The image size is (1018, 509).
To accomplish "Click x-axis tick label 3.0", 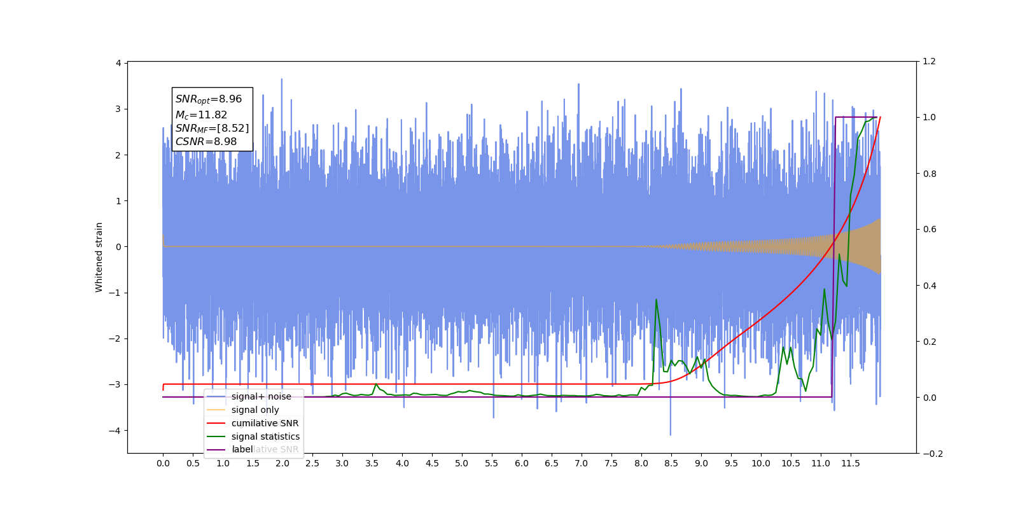I will 342,463.
